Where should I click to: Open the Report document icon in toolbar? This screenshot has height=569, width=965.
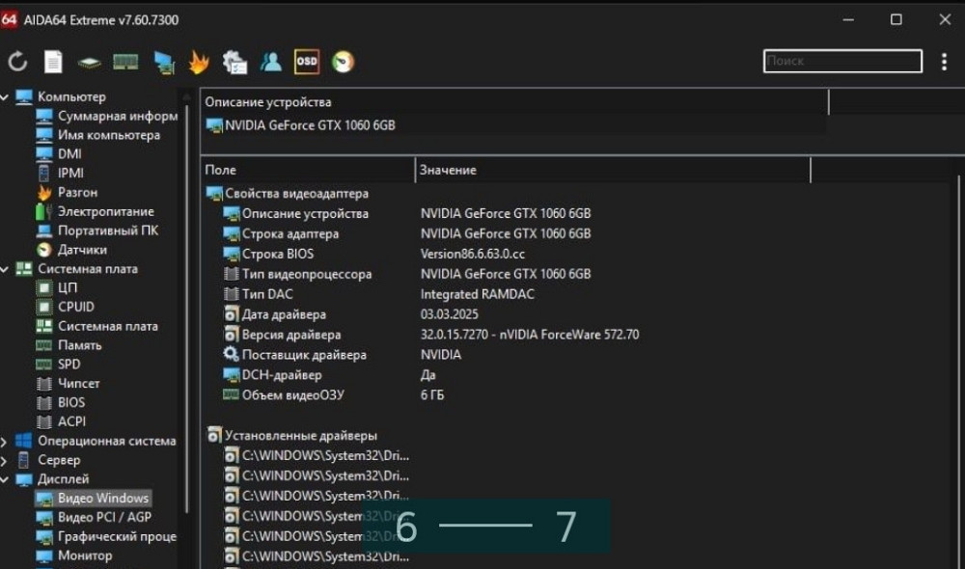[53, 62]
